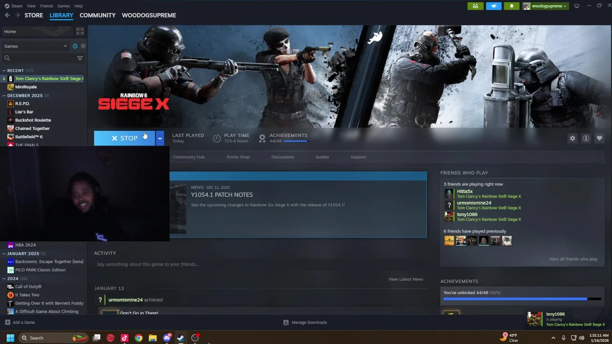Show game info icon
The height and width of the screenshot is (344, 612).
pyautogui.click(x=586, y=138)
